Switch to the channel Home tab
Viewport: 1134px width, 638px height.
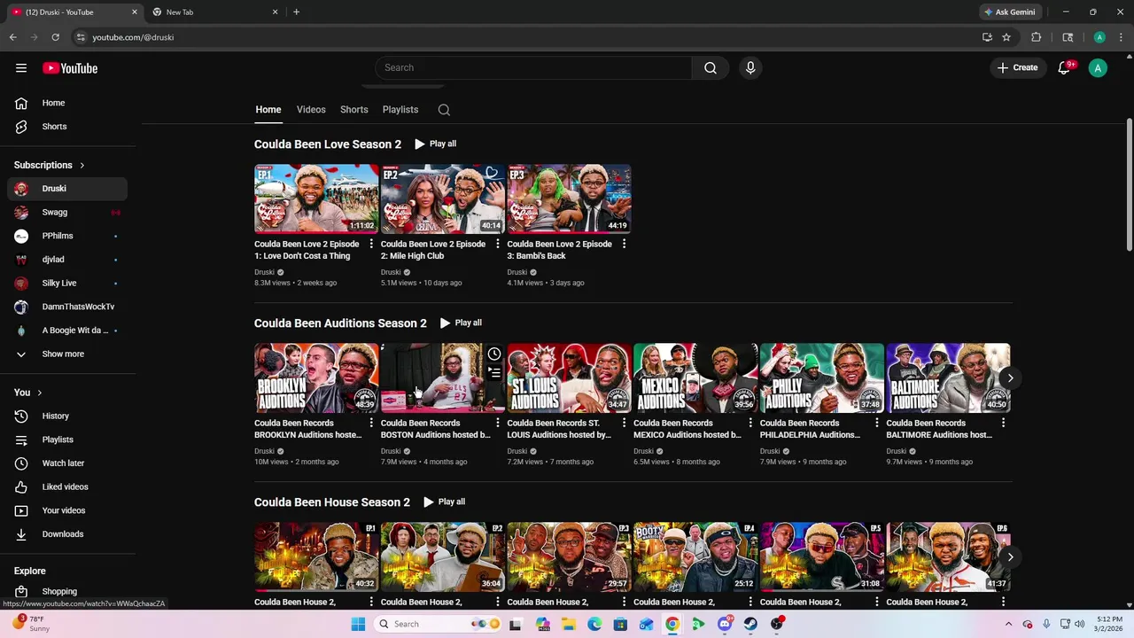click(x=268, y=110)
